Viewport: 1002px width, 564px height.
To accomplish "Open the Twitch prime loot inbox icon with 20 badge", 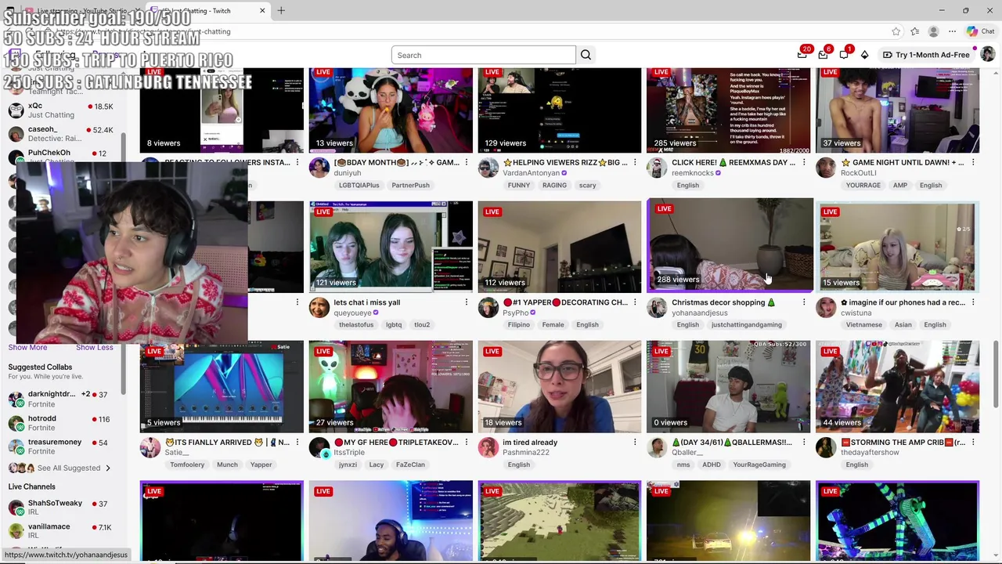I will click(x=802, y=55).
